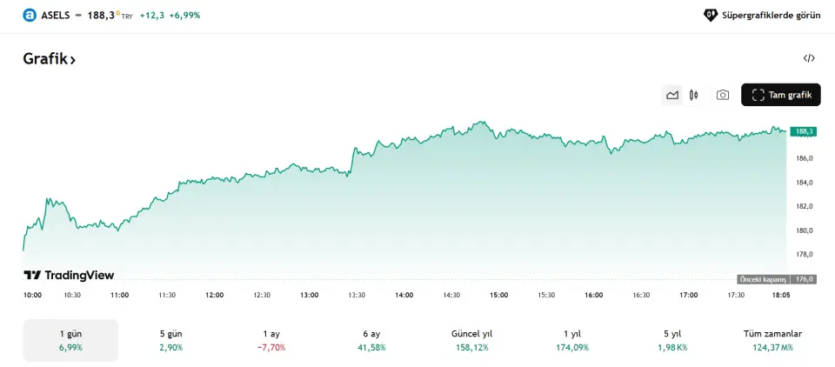Switch to the 6 ay range
This screenshot has width=835, height=367.
click(371, 340)
